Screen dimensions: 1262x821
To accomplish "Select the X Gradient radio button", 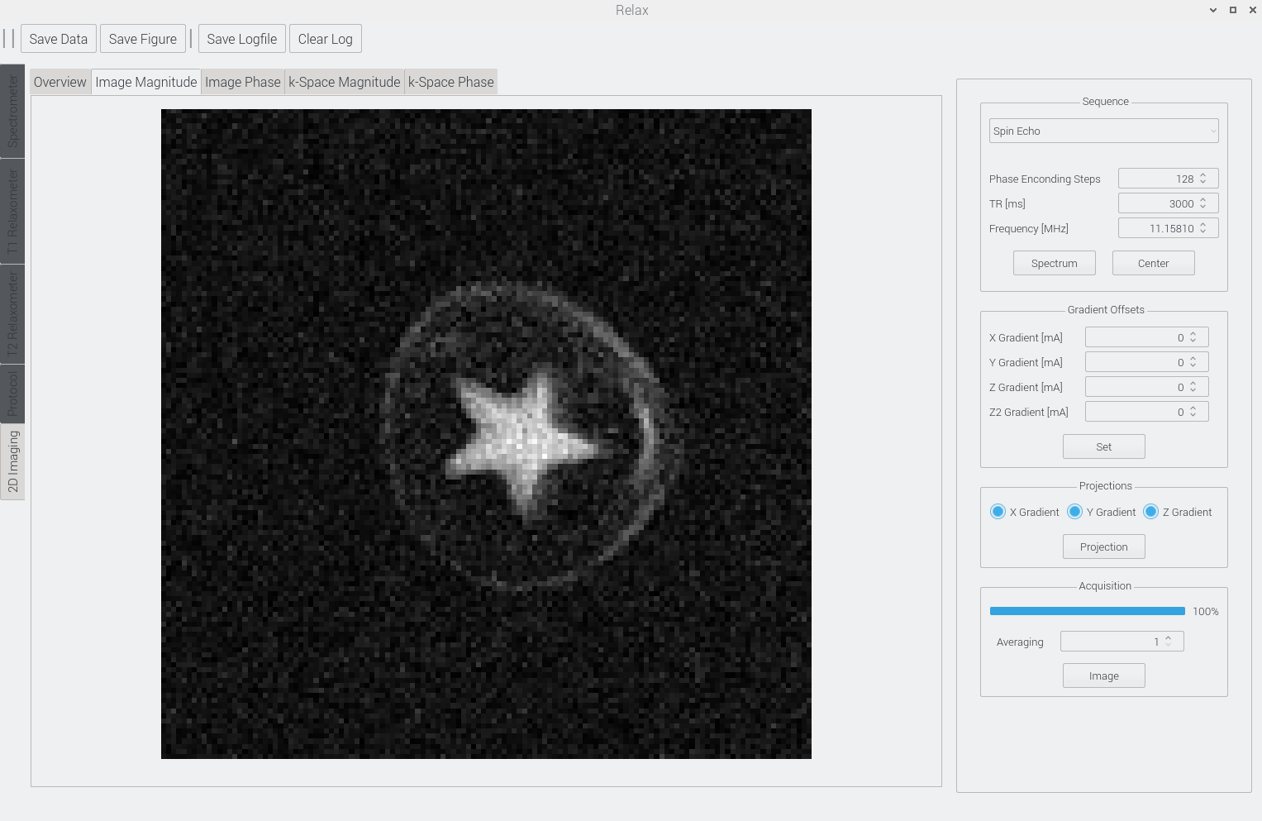I will (x=998, y=512).
